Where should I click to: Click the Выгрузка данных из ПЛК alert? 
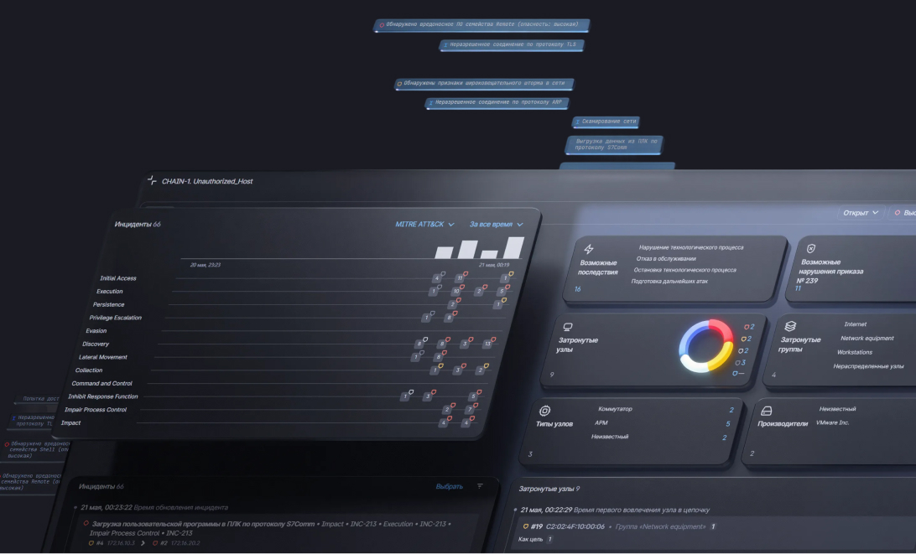pyautogui.click(x=615, y=144)
